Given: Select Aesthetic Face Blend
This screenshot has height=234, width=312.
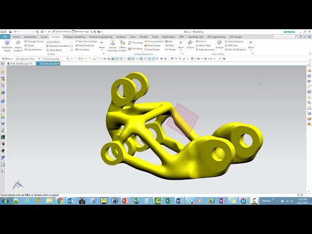Looking at the screenshot, I should pos(58,46).
